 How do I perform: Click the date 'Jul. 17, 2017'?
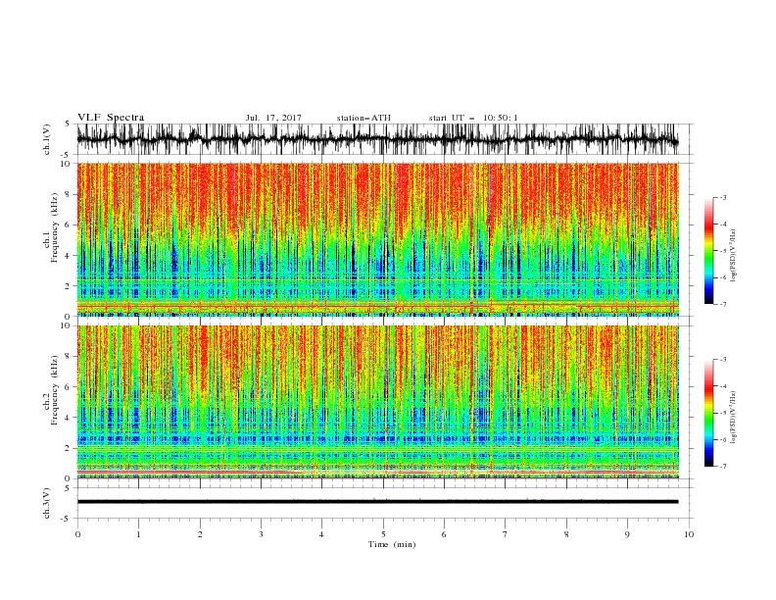[x=273, y=118]
